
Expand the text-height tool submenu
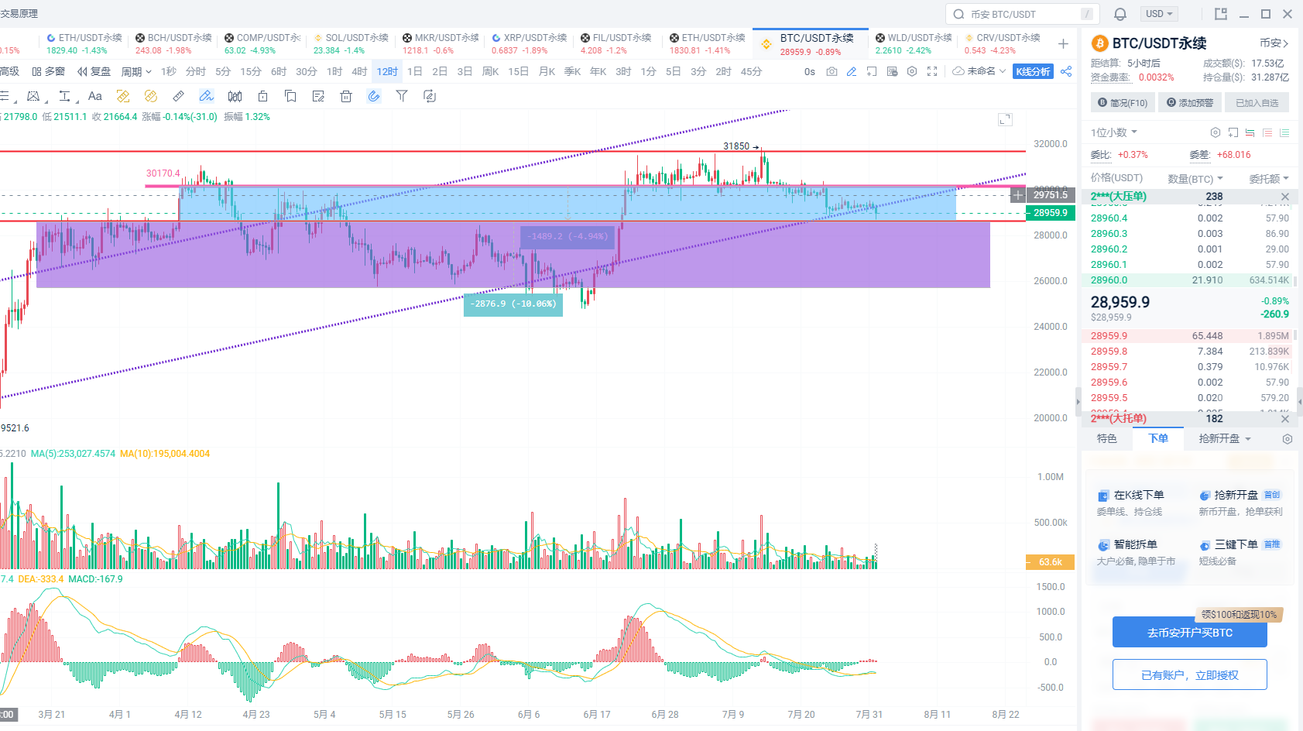78,100
